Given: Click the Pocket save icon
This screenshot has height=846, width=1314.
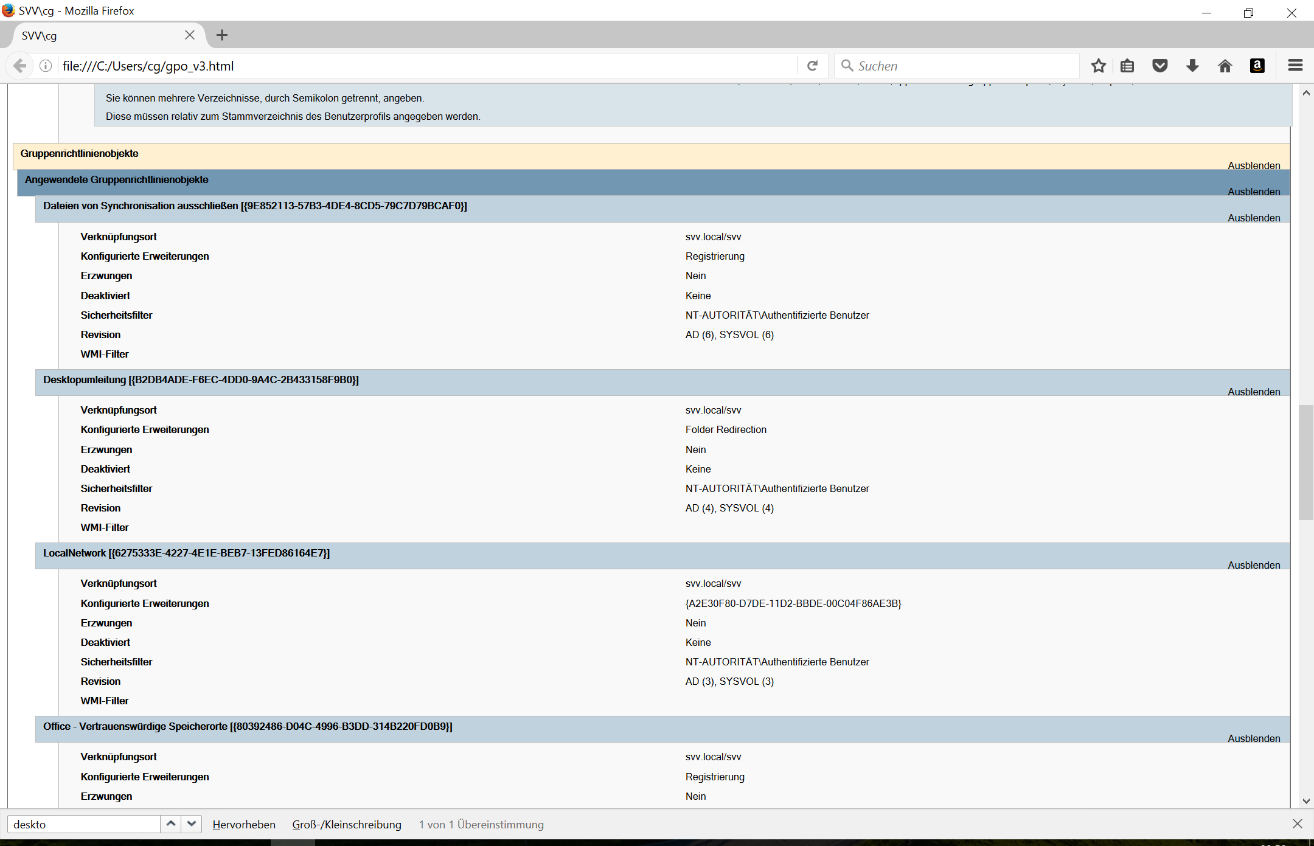Looking at the screenshot, I should (x=1160, y=66).
